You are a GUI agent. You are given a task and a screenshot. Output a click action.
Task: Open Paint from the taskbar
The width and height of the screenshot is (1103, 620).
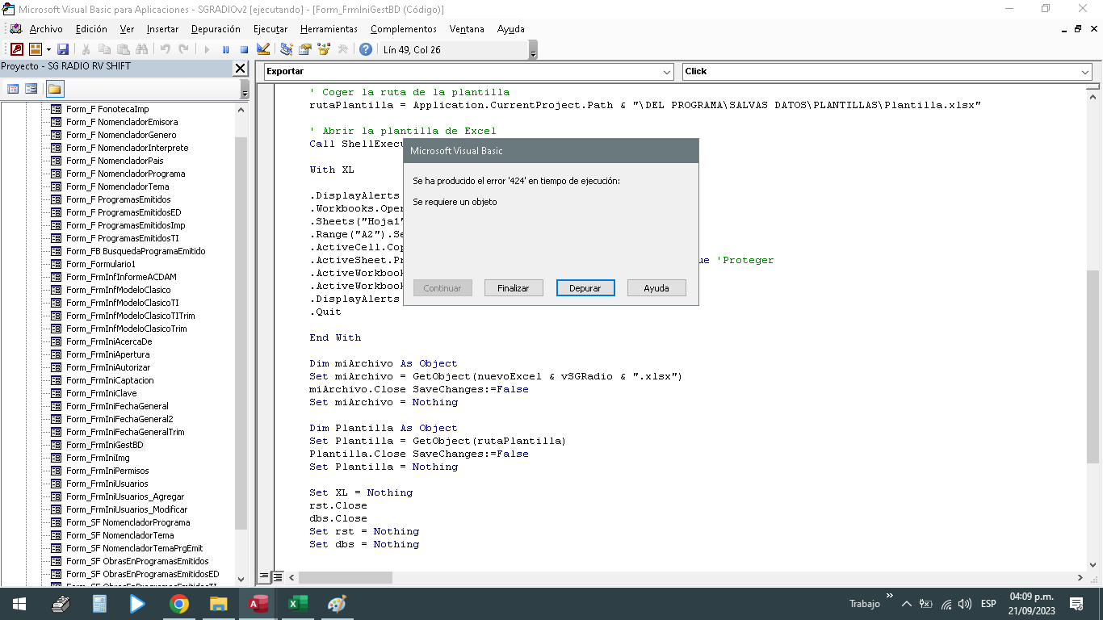pos(338,604)
